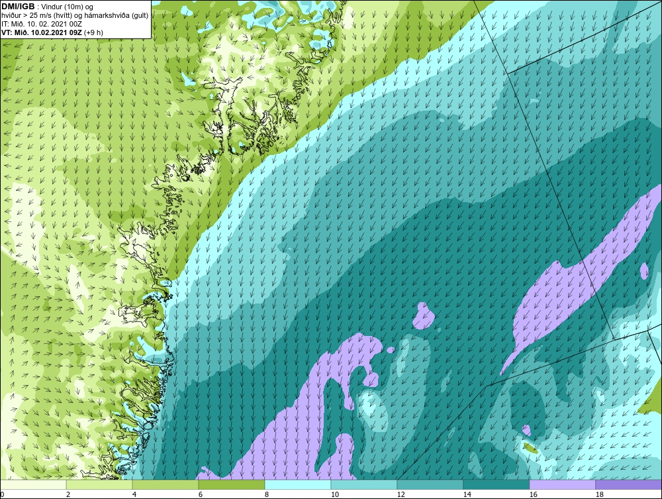The image size is (662, 499).
Task: Click the legend tick label 10
Action: point(335,494)
